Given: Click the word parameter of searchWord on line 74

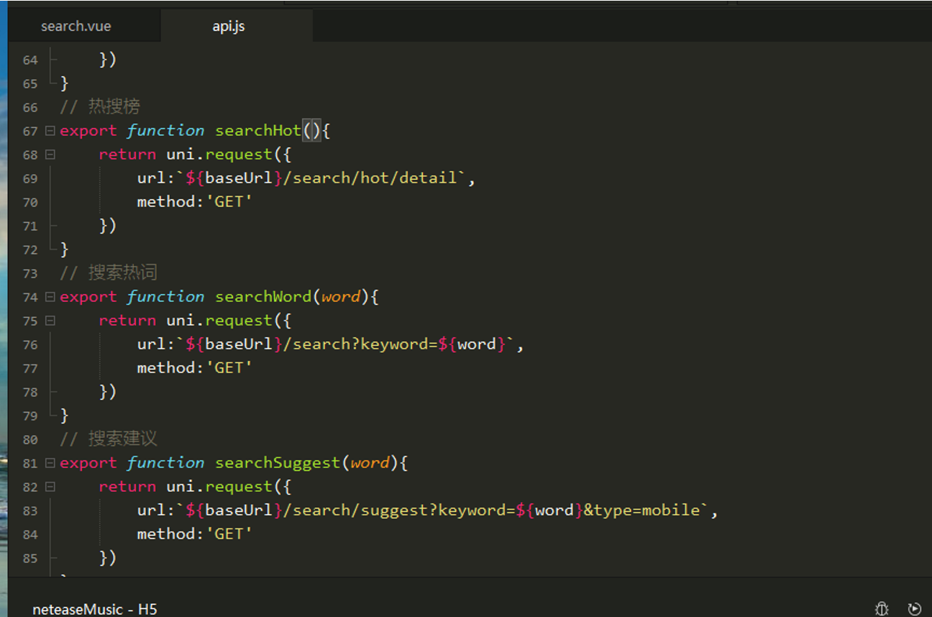Looking at the screenshot, I should tap(341, 297).
